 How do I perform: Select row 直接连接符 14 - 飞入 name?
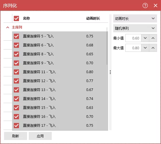click(x=39, y=99)
